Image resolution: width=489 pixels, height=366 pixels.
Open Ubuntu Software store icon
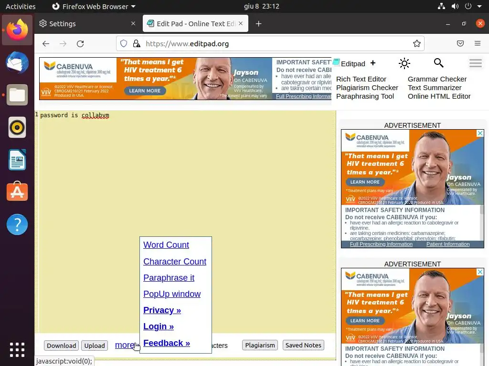tap(17, 192)
